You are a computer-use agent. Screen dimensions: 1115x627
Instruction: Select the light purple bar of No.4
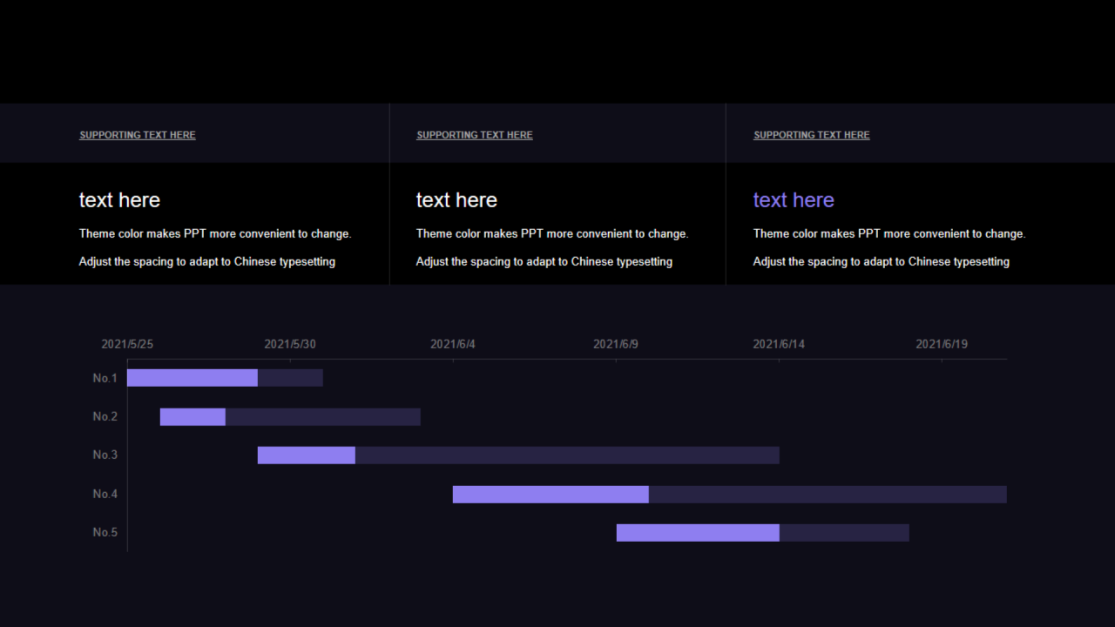[551, 494]
